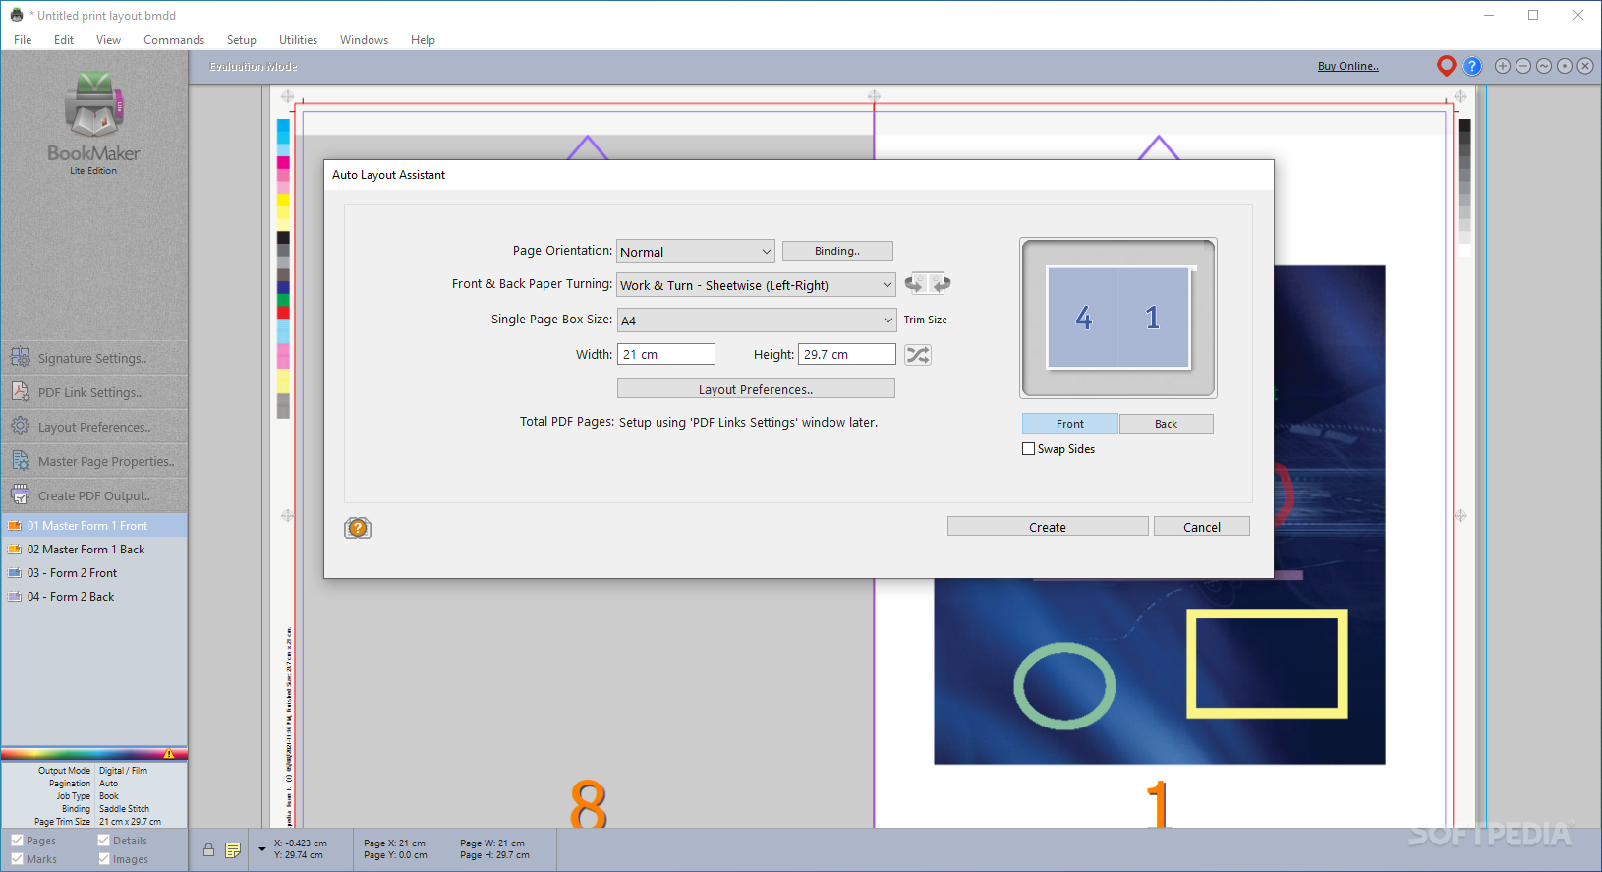1602x872 pixels.
Task: Toggle the Pages checkbox
Action: (17, 841)
